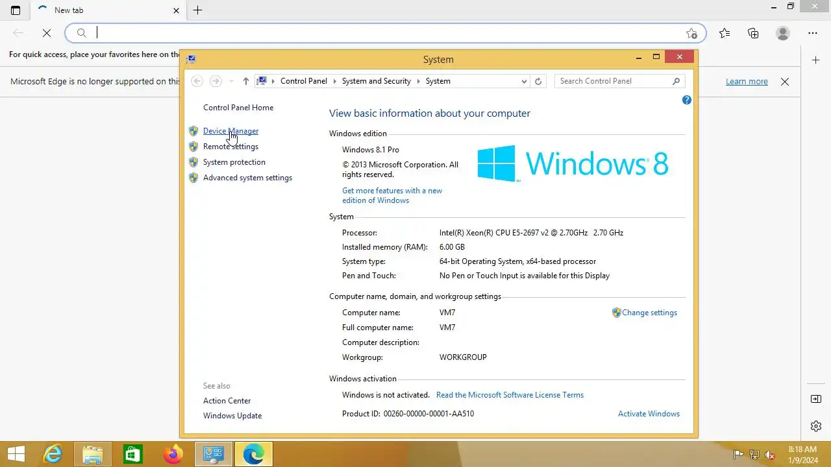Open Edge Settings and more menu
Viewport: 831px width, 467px height.
tap(813, 33)
